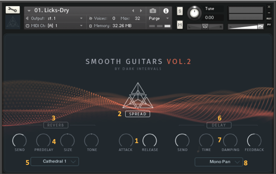Viewport: 276px width, 174px height.
Task: Go to next instrument with right arrow
Action: click(141, 11)
